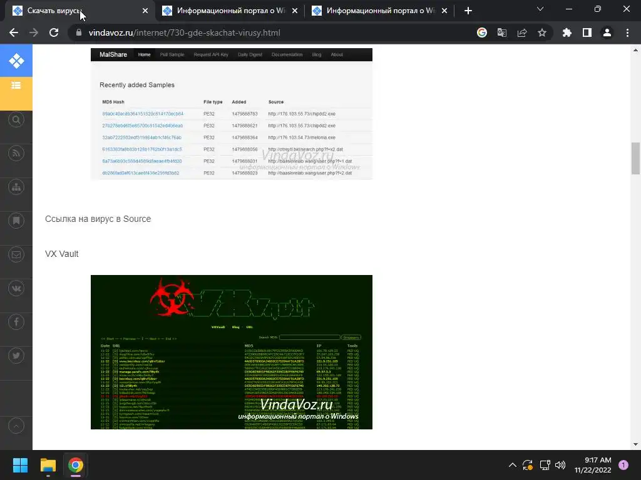This screenshot has width=641, height=480.
Task: Open the notification badge in the taskbar
Action: (623, 465)
